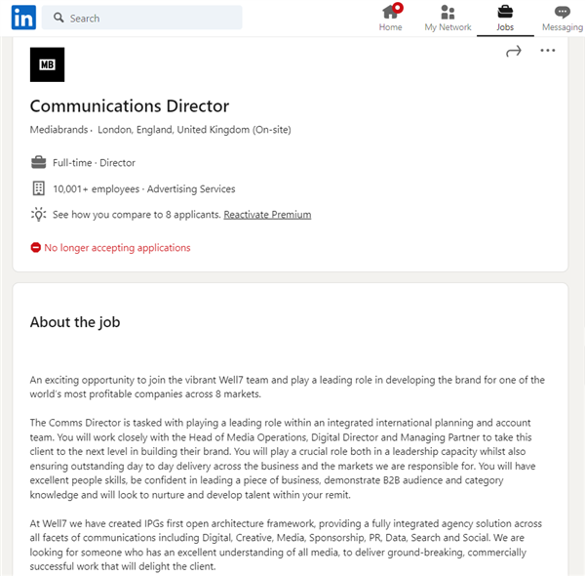The height and width of the screenshot is (576, 585).
Task: Click the briefcase icon beside Full-time
Action: (x=38, y=163)
